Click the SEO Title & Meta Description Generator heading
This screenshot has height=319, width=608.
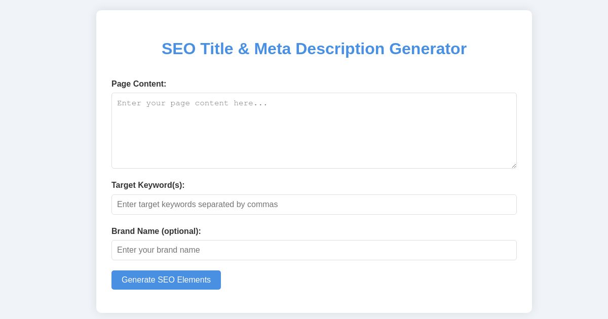(x=314, y=49)
